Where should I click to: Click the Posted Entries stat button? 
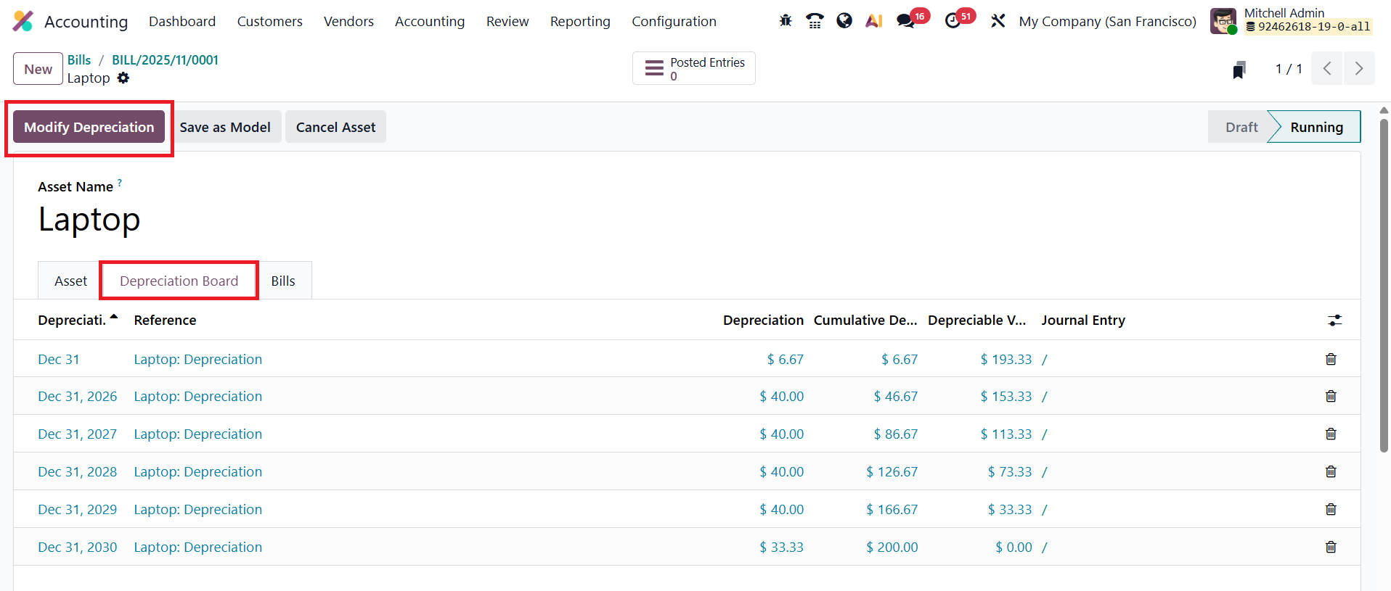(x=693, y=69)
